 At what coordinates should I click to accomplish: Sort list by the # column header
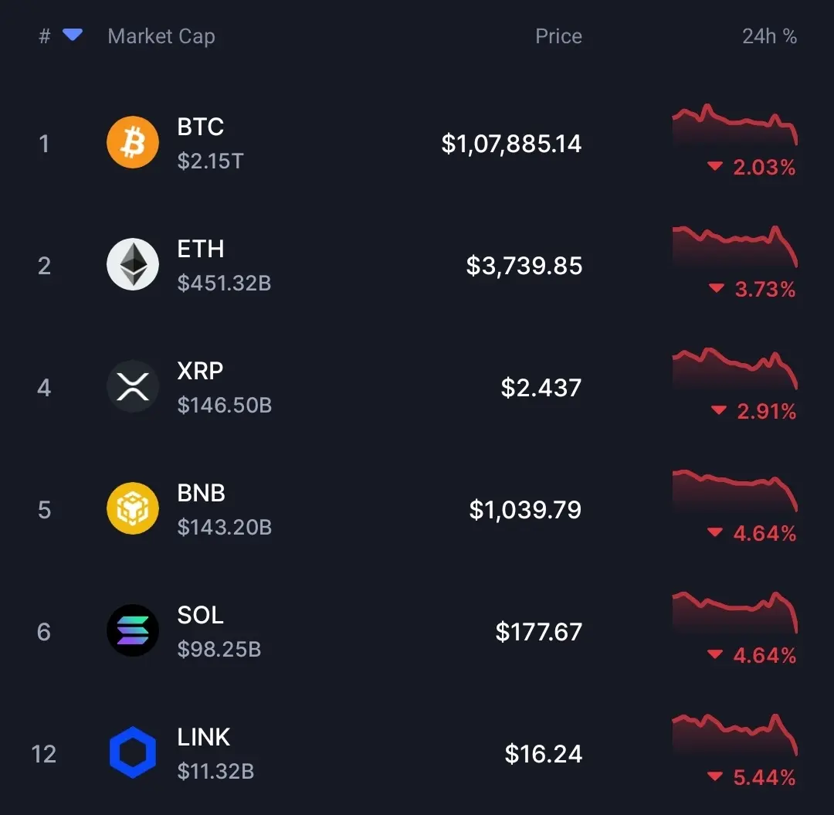[x=45, y=36]
